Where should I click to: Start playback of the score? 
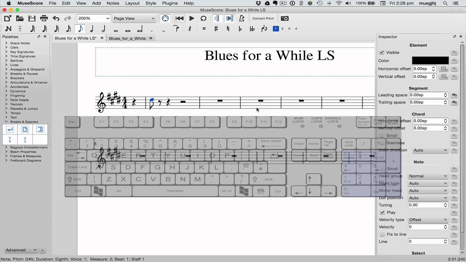coord(191,18)
